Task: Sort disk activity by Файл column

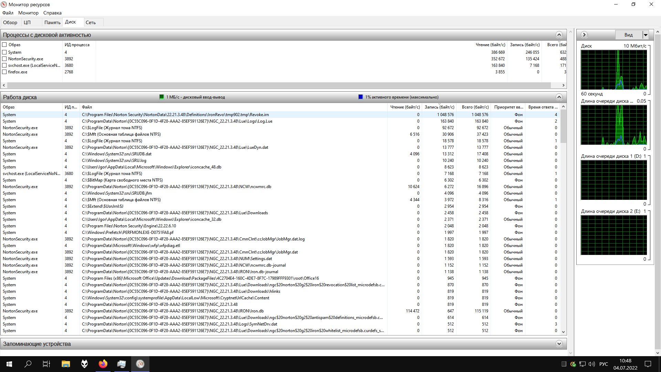Action: pos(233,107)
